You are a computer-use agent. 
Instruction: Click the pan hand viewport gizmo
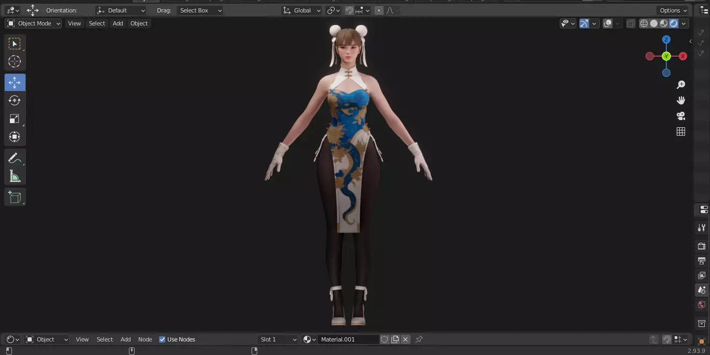coord(681,100)
